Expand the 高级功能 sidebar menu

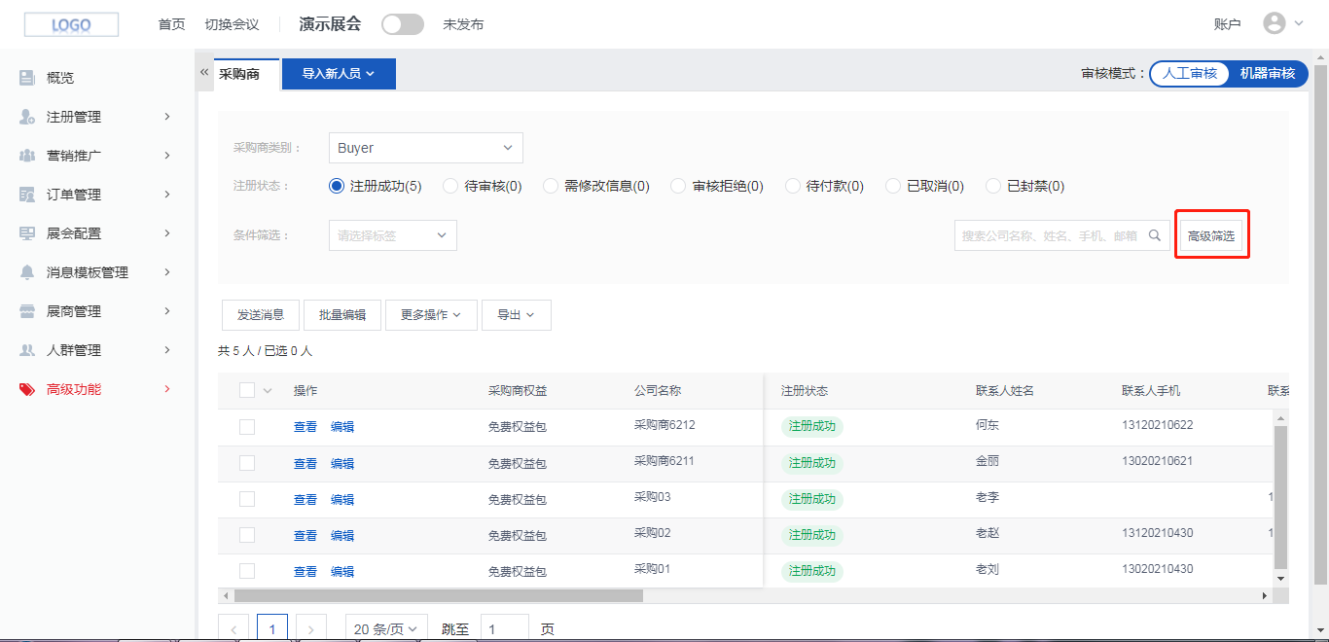[x=167, y=389]
